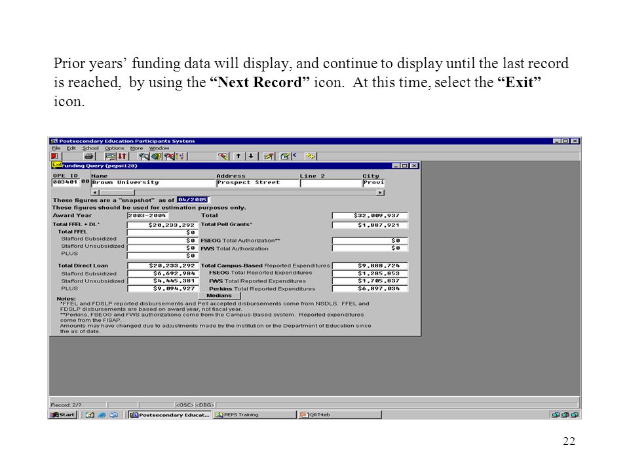The image size is (629, 472).
Task: Click Total FFEL + DL amount field
Action: [x=162, y=225]
